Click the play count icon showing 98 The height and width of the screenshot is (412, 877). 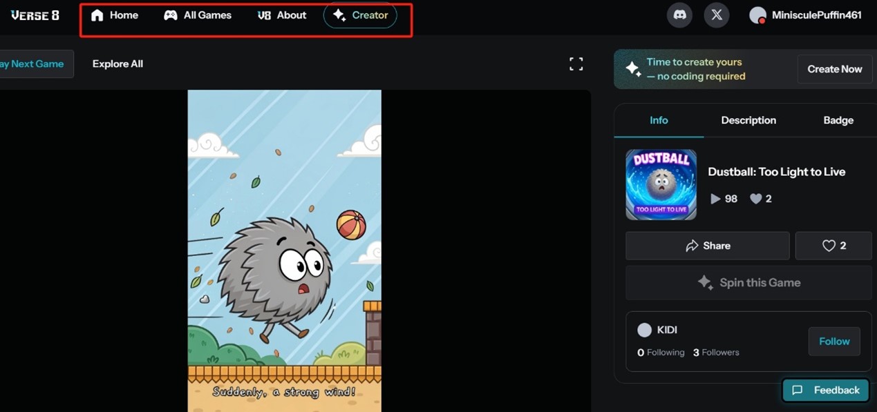click(715, 199)
